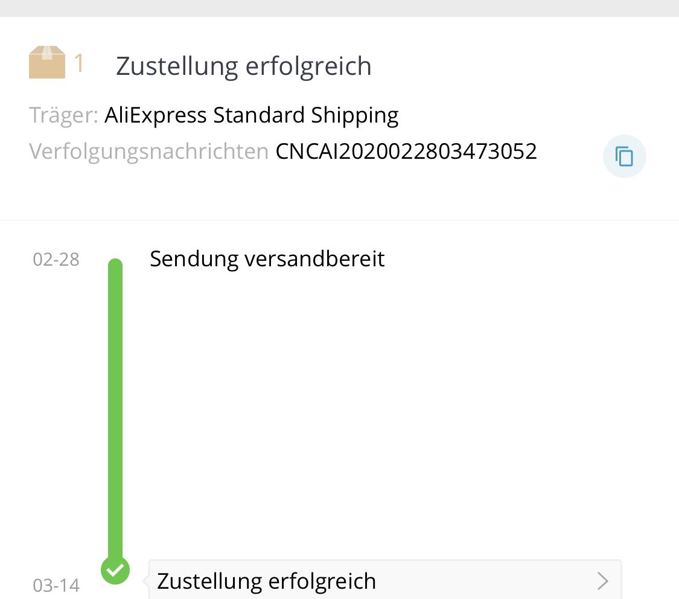Copy tracking number with the copy icon

624,156
